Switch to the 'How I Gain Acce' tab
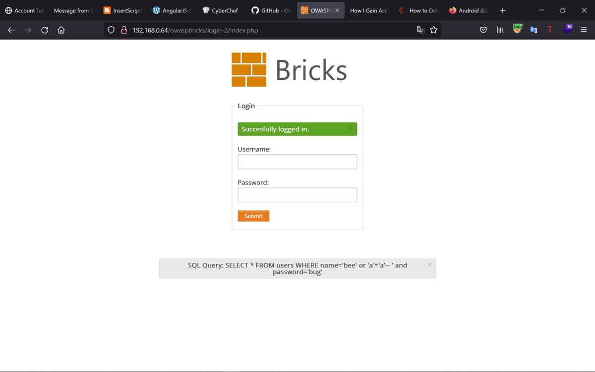The height and width of the screenshot is (372, 595). 369,10
